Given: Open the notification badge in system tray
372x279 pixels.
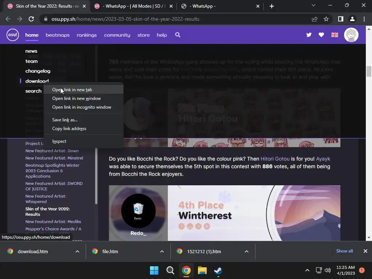Looking at the screenshot, I should (362, 270).
